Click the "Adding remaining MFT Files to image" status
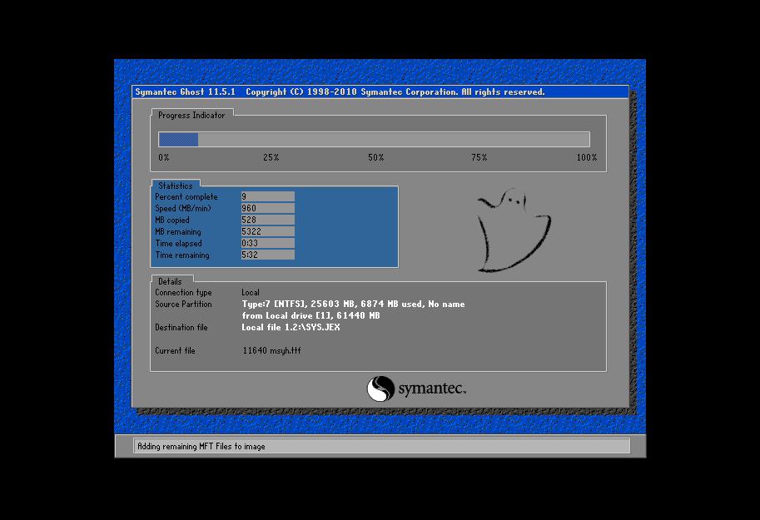760x520 pixels. coord(201,446)
